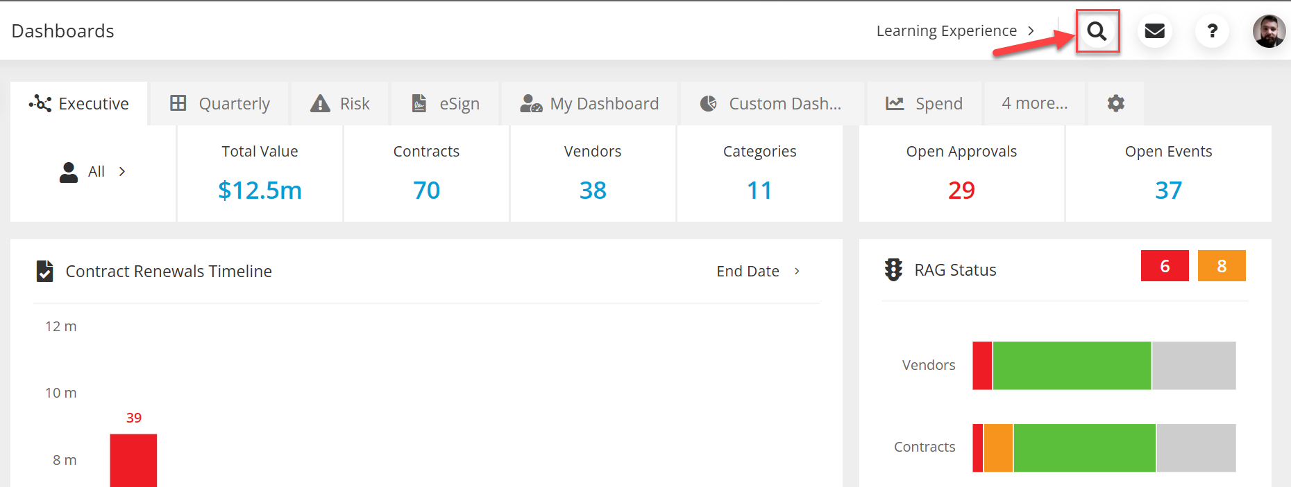Expand the 4 more tabs list
The height and width of the screenshot is (487, 1291).
1034,103
